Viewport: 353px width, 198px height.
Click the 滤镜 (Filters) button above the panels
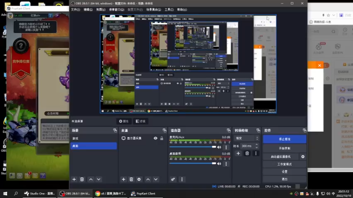pyautogui.click(x=140, y=121)
